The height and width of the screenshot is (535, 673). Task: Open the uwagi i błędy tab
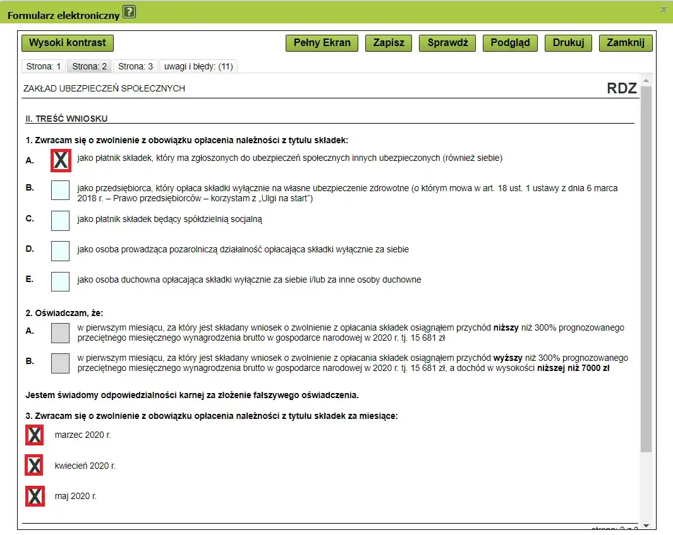tap(199, 66)
